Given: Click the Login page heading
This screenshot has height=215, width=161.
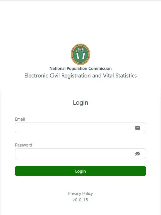Looking at the screenshot, I should coord(80,102).
